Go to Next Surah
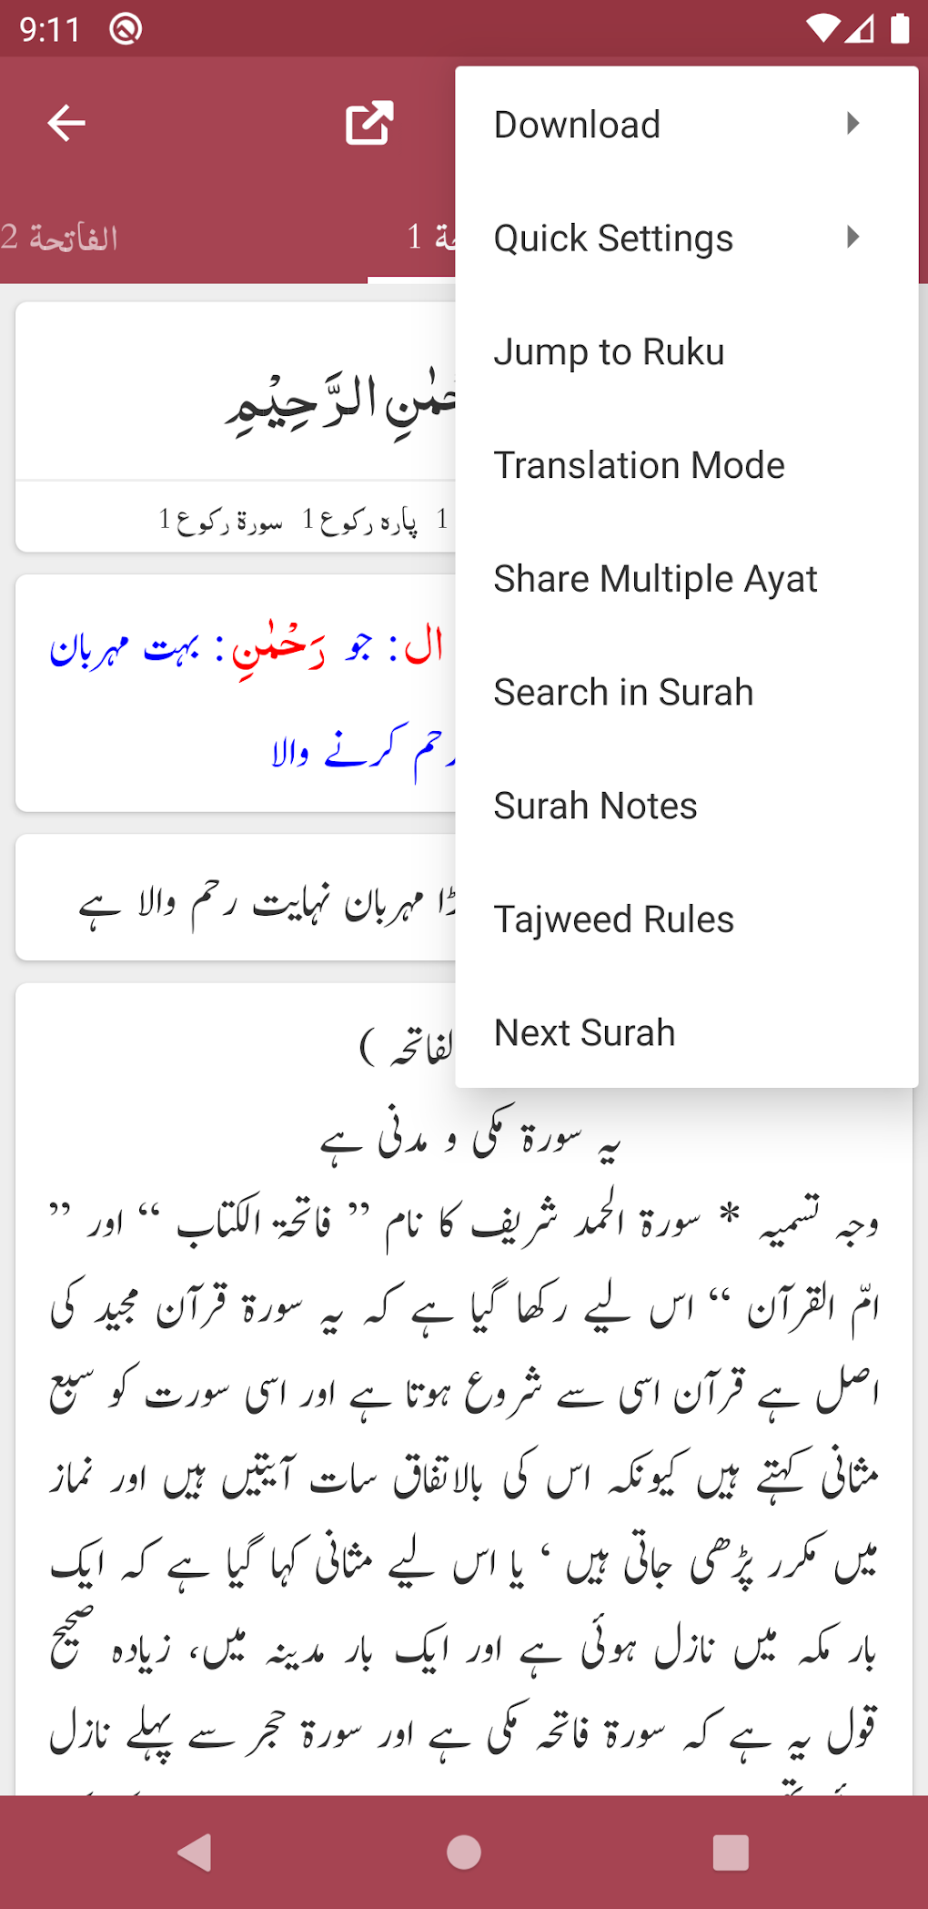The image size is (928, 1909). tap(584, 1033)
